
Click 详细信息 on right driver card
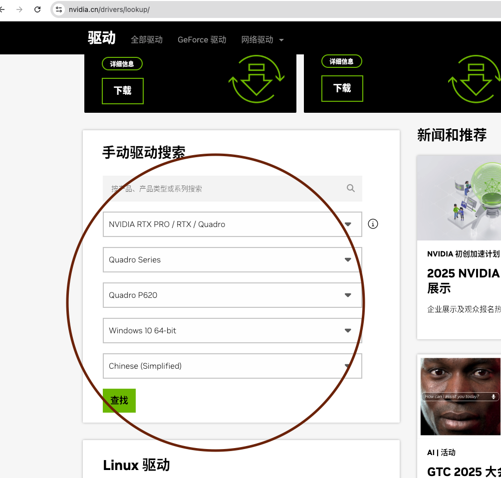(341, 61)
